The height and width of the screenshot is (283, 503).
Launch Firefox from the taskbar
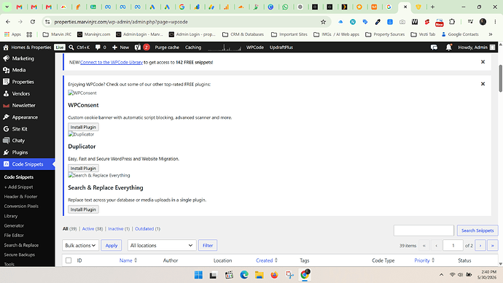274,275
